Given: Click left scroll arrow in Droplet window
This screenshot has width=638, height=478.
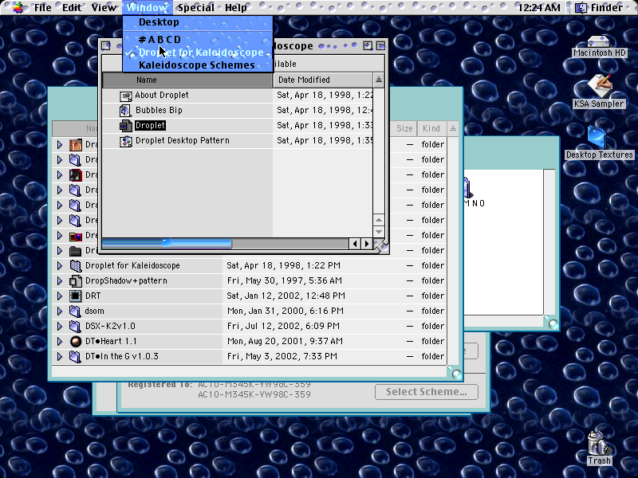Looking at the screenshot, I should tap(355, 244).
